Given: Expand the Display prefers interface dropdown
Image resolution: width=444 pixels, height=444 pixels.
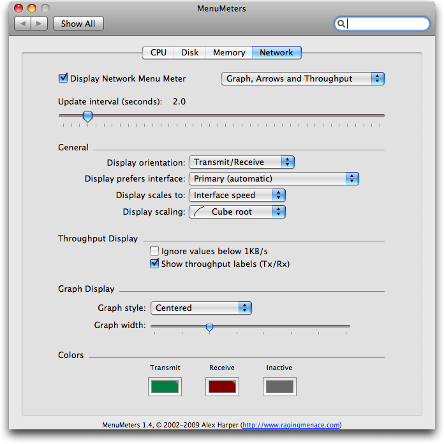Looking at the screenshot, I should (x=274, y=179).
